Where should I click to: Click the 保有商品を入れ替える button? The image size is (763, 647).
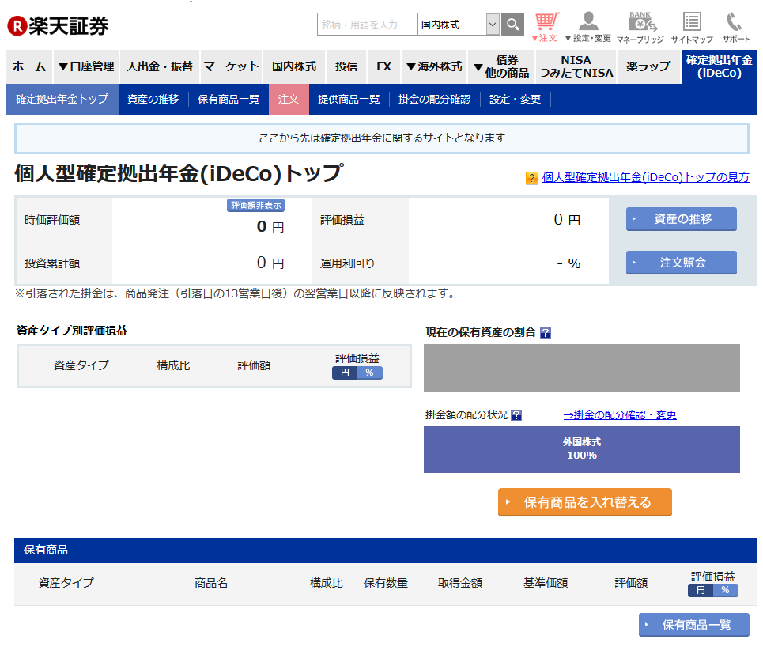point(584,502)
